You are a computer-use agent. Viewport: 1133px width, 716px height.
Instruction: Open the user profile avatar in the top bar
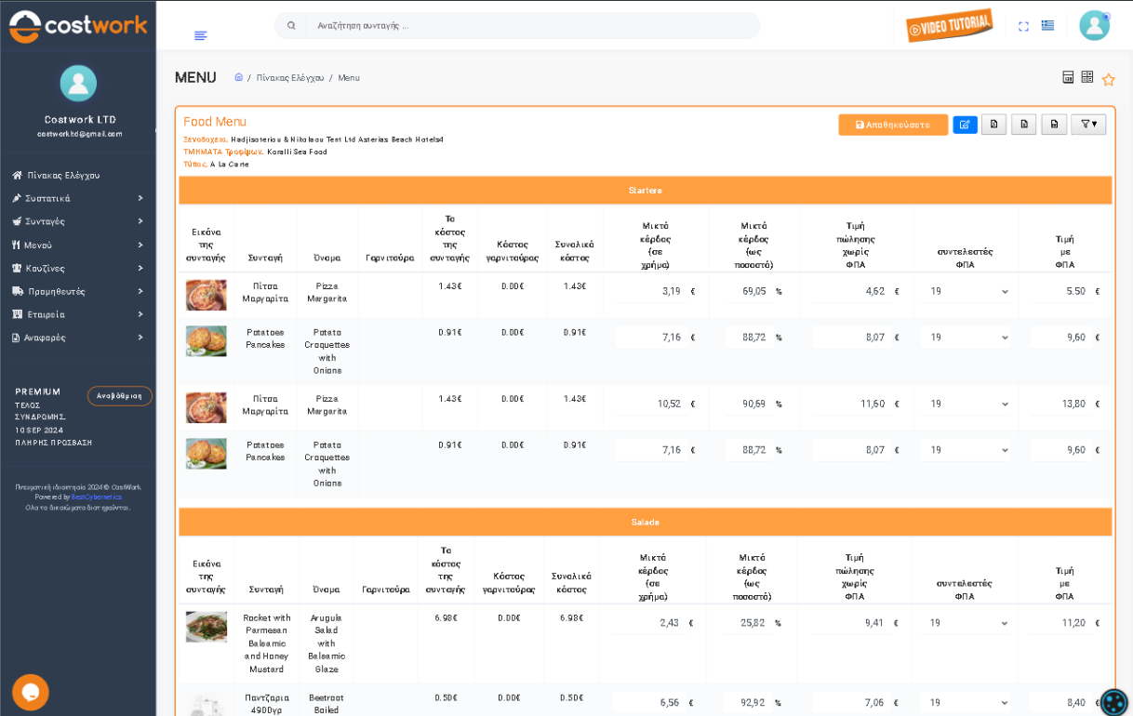pyautogui.click(x=1094, y=25)
